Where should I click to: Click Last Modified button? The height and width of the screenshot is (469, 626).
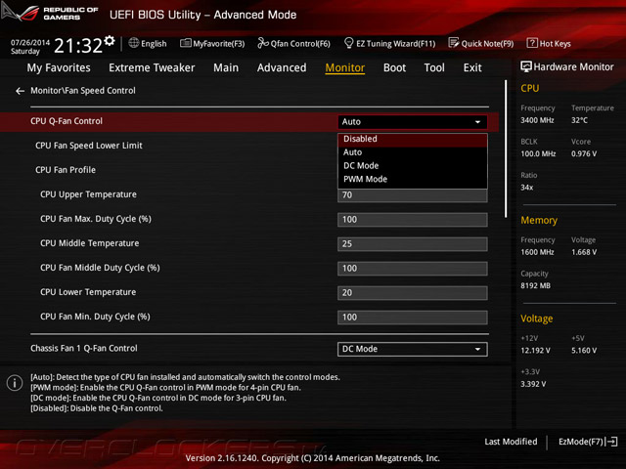pos(511,442)
